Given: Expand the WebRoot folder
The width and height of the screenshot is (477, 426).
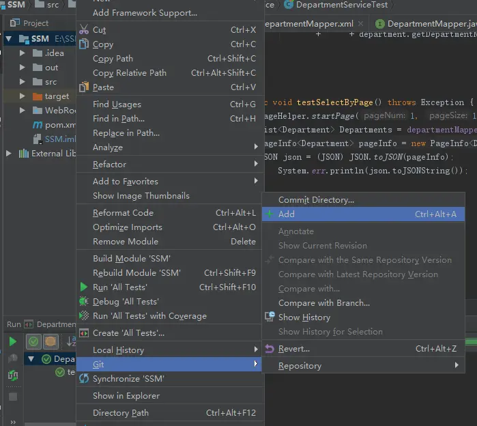Looking at the screenshot, I should coord(23,110).
